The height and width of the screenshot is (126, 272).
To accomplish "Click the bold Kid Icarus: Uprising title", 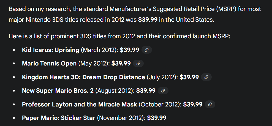I will 50,50.
